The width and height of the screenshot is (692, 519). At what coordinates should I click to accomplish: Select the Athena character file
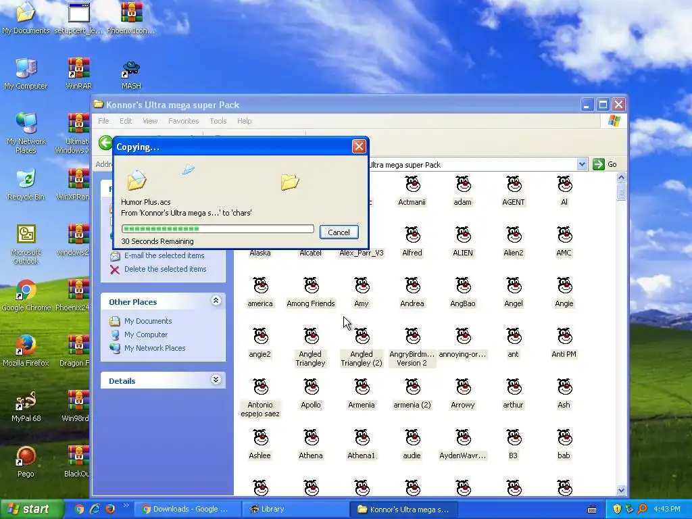pyautogui.click(x=311, y=445)
